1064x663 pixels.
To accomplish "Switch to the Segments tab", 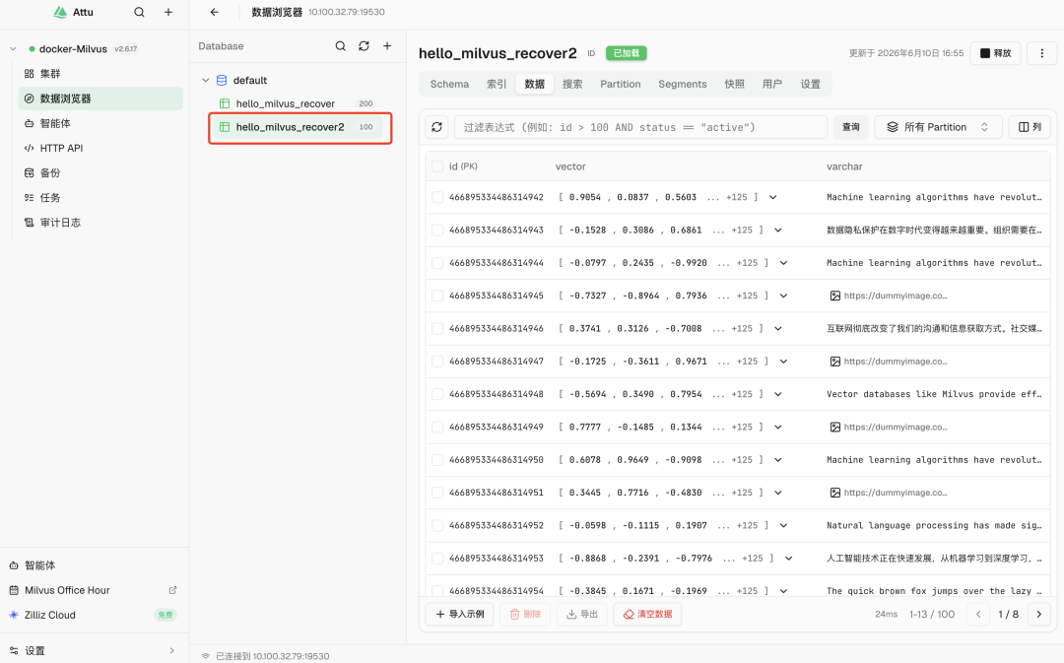I will (683, 84).
